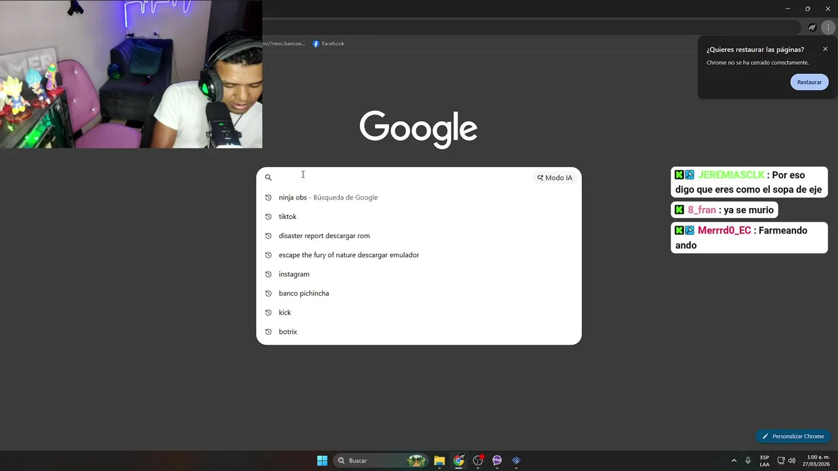Image resolution: width=838 pixels, height=471 pixels.
Task: Click the search magnifier icon in Google box
Action: [x=268, y=177]
